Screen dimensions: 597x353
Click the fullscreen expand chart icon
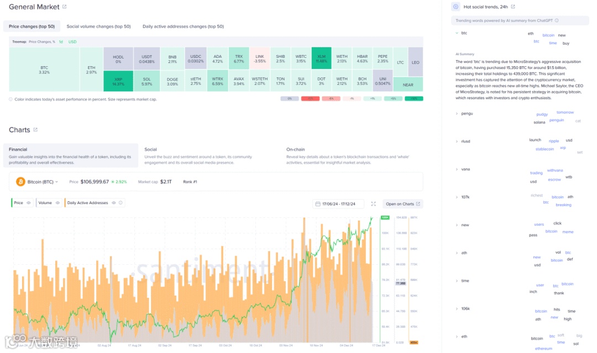374,204
